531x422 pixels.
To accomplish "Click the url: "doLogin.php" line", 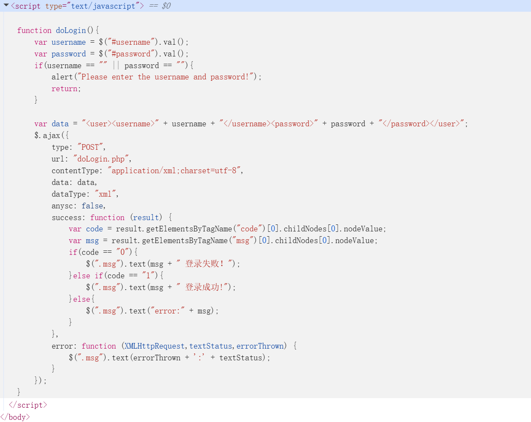I will [x=92, y=159].
